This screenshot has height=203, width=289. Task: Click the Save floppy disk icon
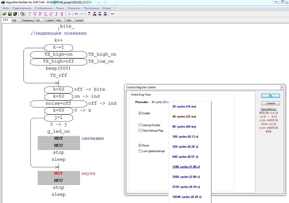(10, 14)
